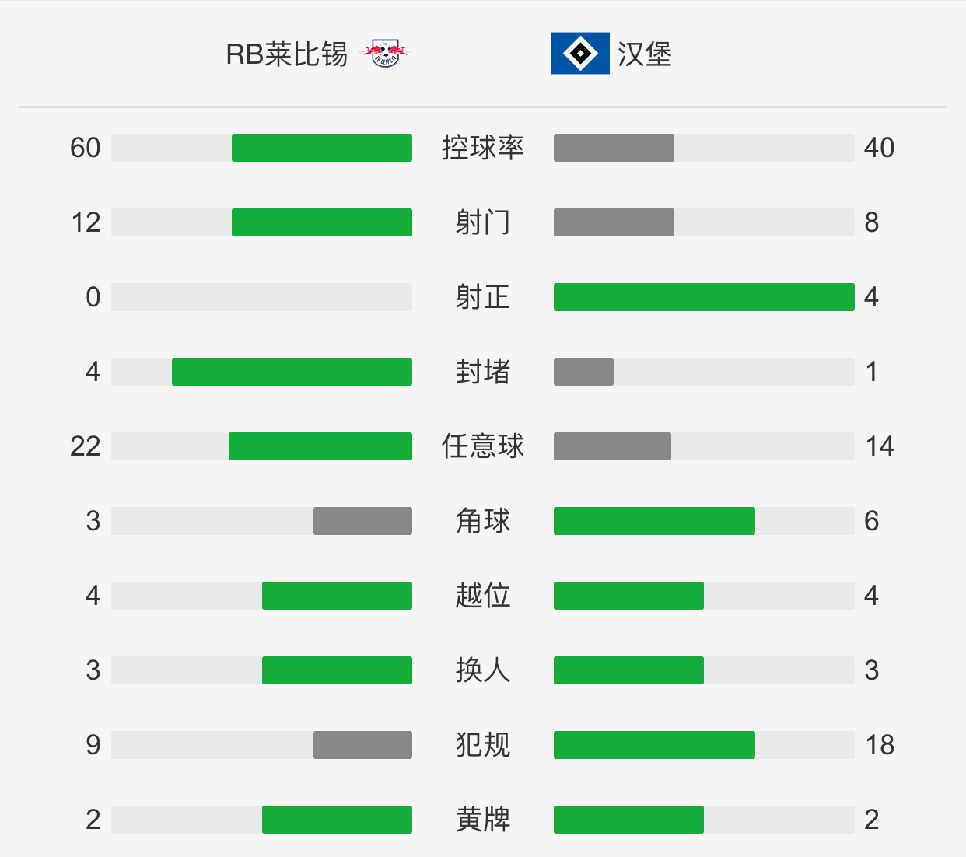This screenshot has width=966, height=857.
Task: Select the 射门 shots label
Action: (x=483, y=222)
